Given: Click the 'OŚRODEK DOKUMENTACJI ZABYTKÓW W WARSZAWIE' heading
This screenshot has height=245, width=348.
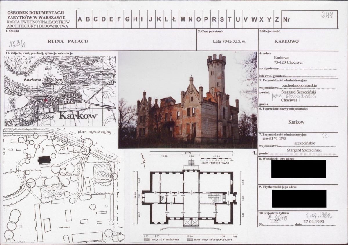Looking at the screenshot, I should pos(36,15).
